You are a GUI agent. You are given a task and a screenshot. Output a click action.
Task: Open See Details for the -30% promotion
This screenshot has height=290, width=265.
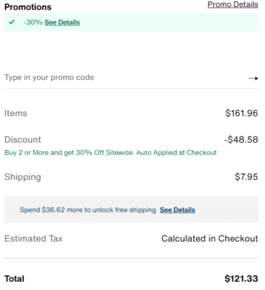[62, 22]
